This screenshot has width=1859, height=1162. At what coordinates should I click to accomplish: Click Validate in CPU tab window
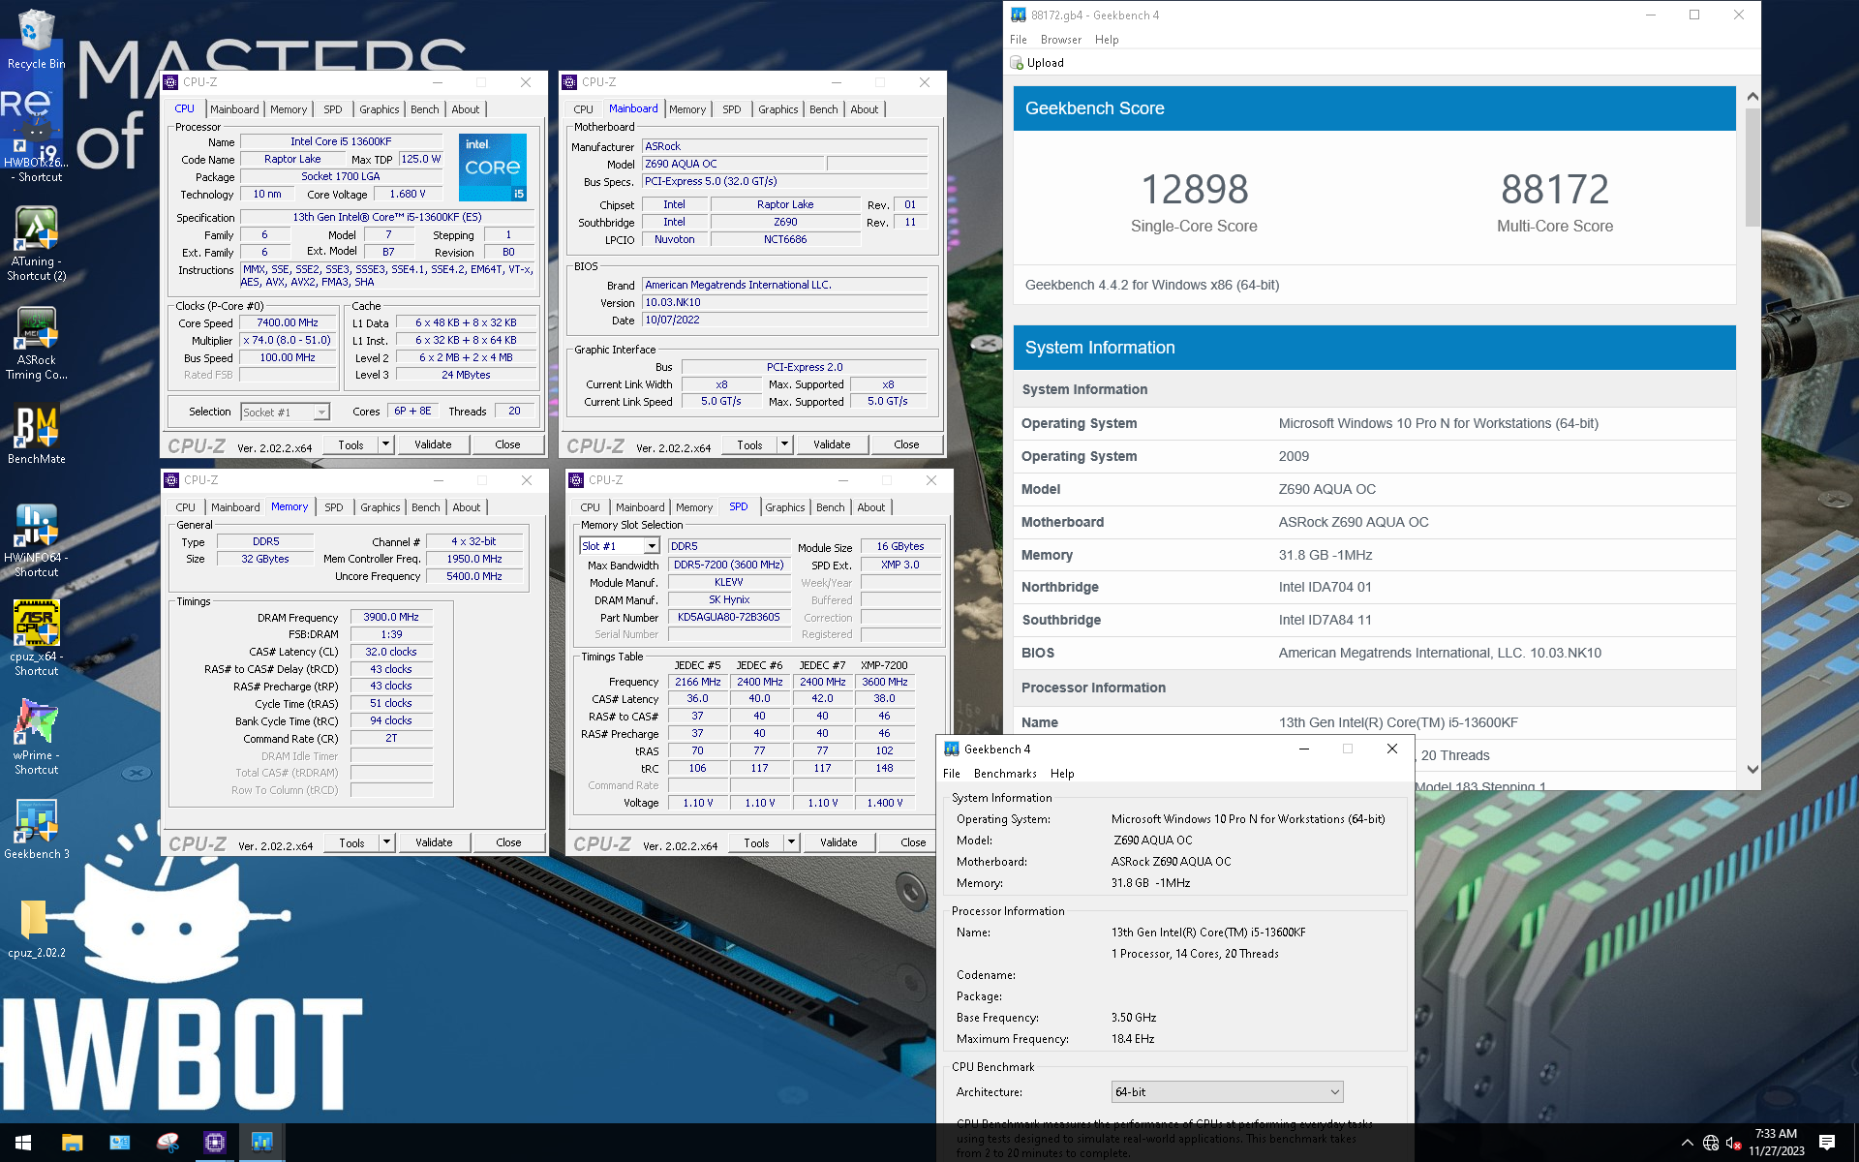point(433,444)
